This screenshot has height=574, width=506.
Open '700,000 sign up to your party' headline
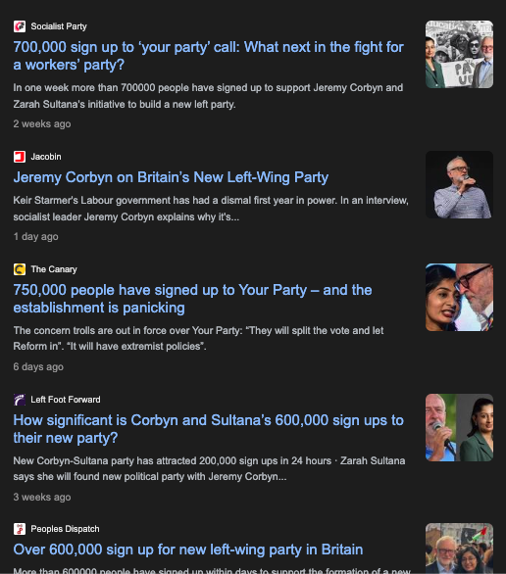coord(209,56)
